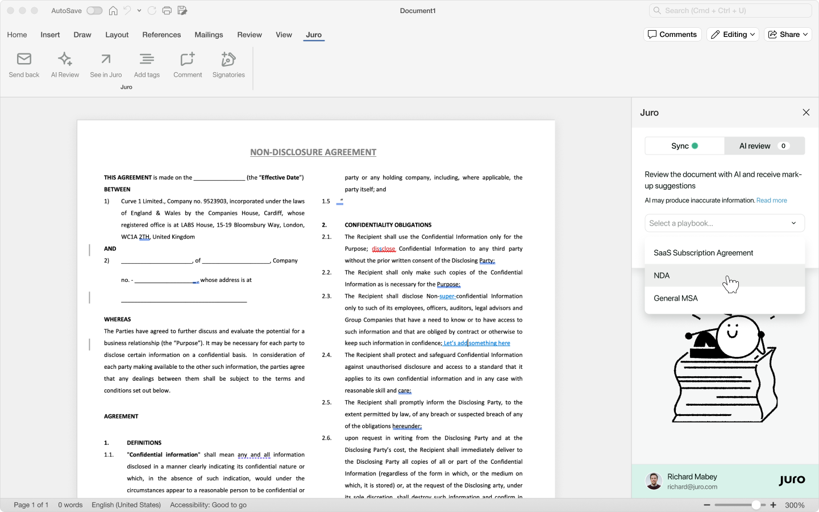Click the Home icon in title bar
Viewport: 819px width, 512px height.
113,11
